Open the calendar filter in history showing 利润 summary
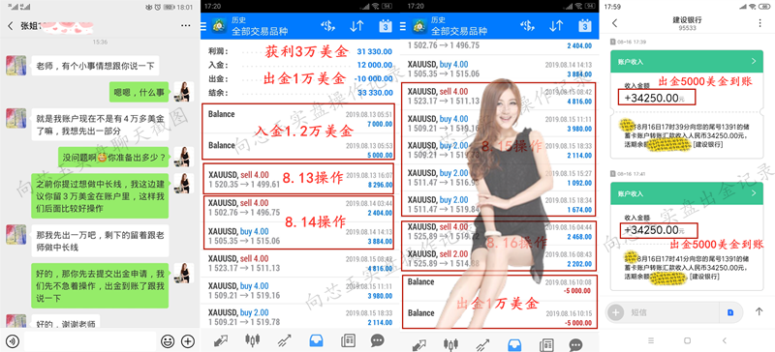The image size is (775, 352). pyautogui.click(x=385, y=26)
